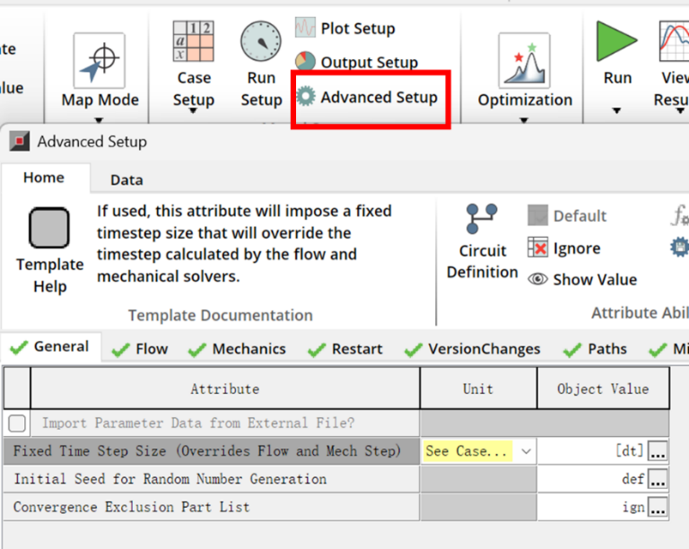Expand the Run dropdown arrow
689x549 pixels.
click(x=616, y=110)
